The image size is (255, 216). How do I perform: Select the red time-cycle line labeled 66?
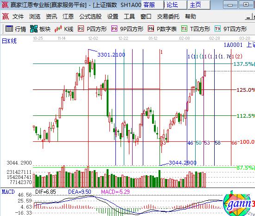(x=231, y=107)
